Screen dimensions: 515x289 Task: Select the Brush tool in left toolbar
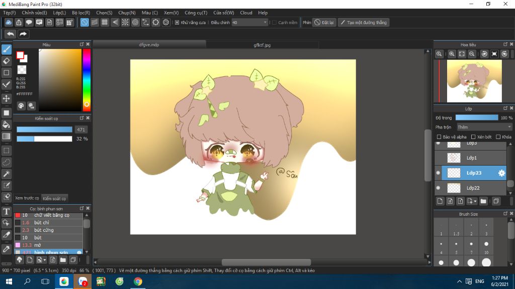coord(6,49)
